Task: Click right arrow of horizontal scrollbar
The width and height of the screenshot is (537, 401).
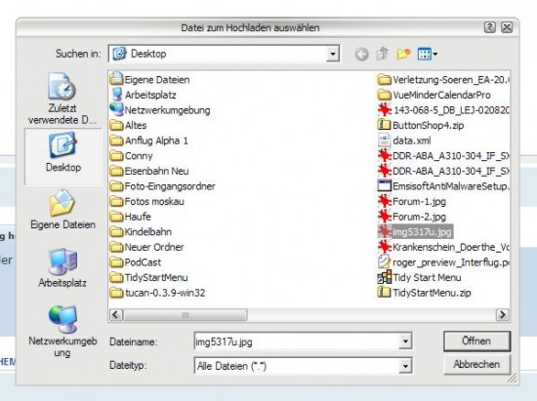Action: click(x=503, y=314)
